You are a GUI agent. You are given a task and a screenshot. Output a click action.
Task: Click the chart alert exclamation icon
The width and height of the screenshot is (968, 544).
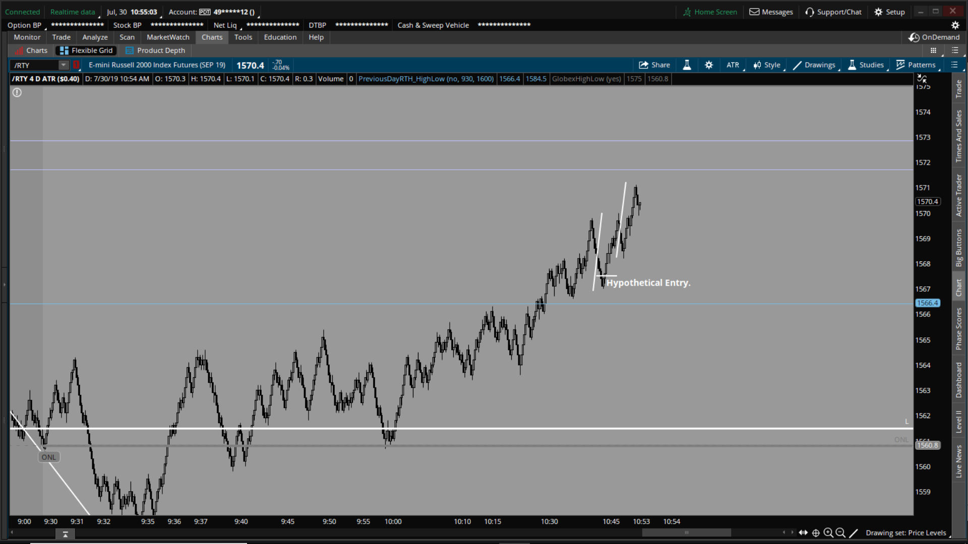[17, 93]
